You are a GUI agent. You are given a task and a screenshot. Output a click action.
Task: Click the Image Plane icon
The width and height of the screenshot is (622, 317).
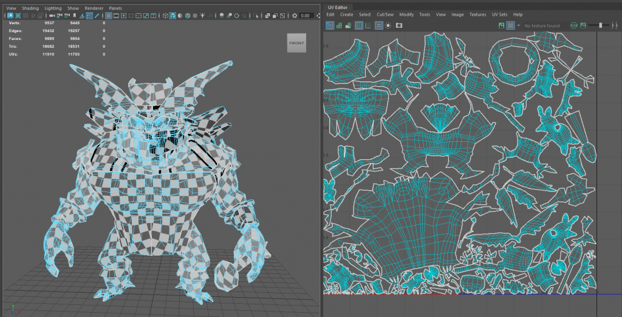[x=82, y=16]
